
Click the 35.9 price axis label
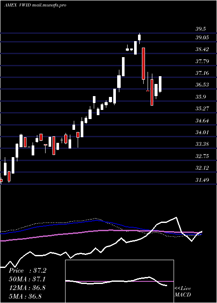pos(201,97)
